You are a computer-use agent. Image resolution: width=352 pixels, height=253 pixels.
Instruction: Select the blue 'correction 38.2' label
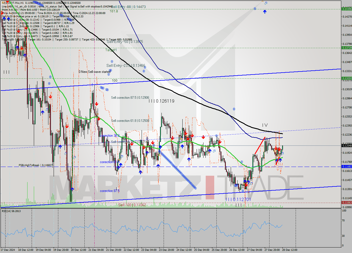[110, 136]
